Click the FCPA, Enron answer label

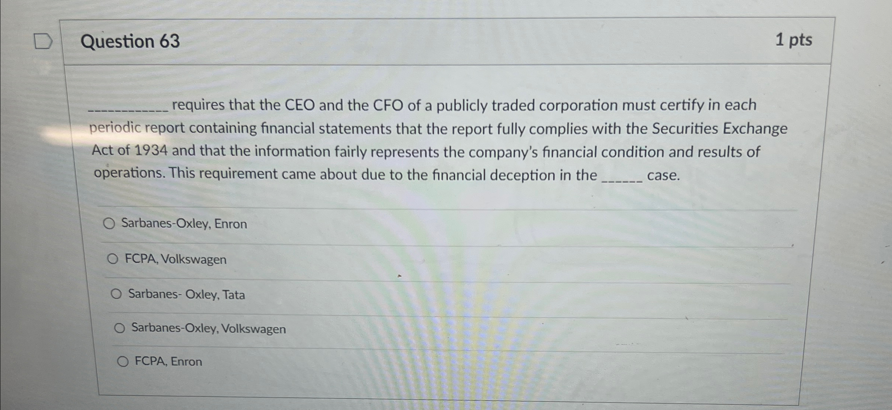(x=168, y=362)
